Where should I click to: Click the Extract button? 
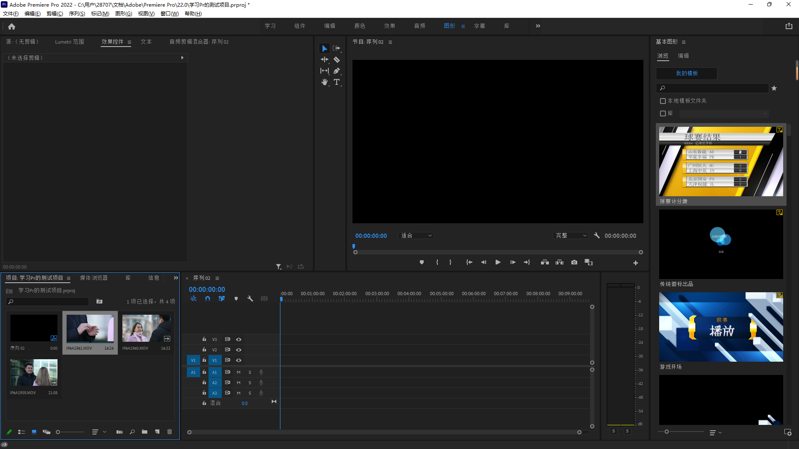[559, 262]
